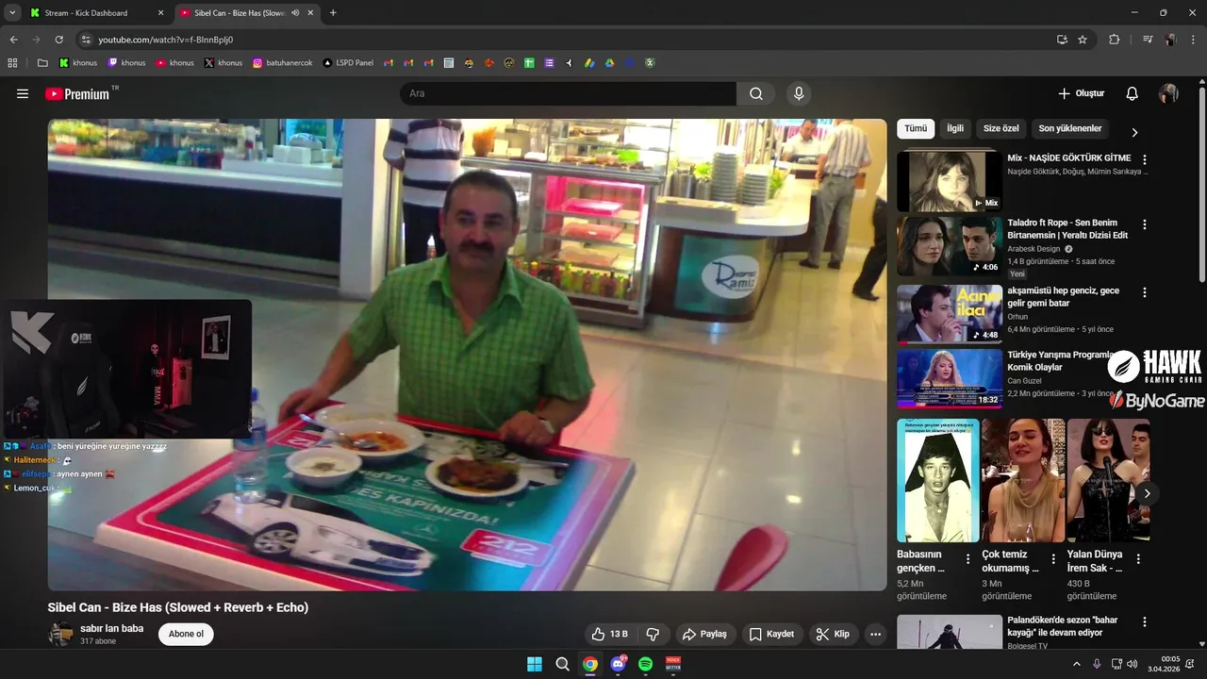Show next filter chips with arrow
The width and height of the screenshot is (1207, 679).
(x=1134, y=133)
